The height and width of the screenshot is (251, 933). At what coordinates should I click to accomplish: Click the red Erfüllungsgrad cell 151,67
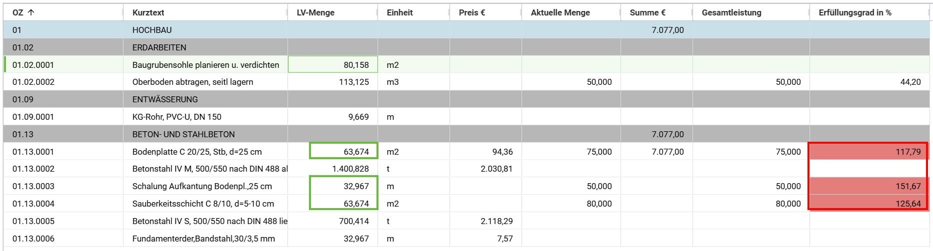[x=867, y=186]
